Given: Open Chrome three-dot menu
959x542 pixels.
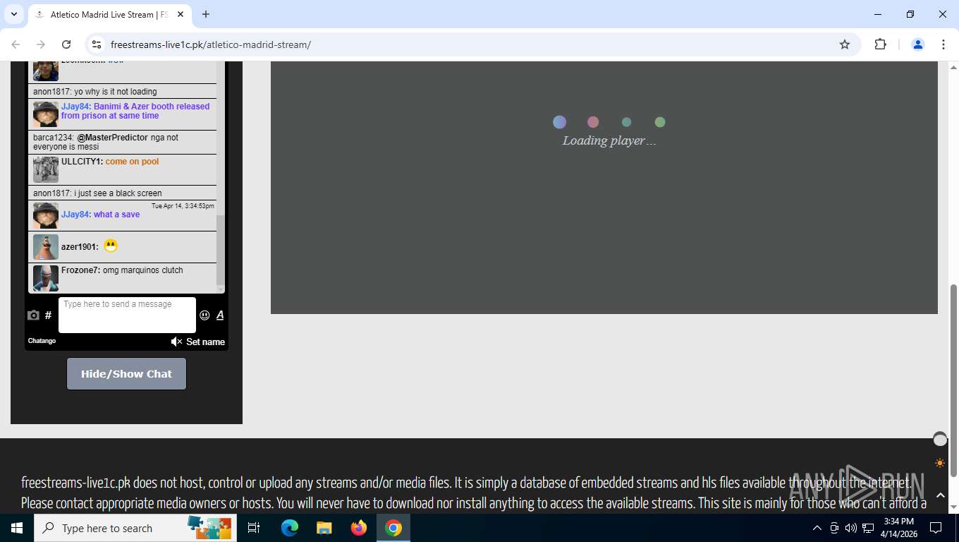Looking at the screenshot, I should pyautogui.click(x=943, y=44).
